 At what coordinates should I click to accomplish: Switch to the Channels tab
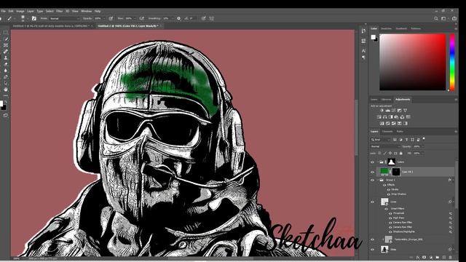tap(387, 131)
